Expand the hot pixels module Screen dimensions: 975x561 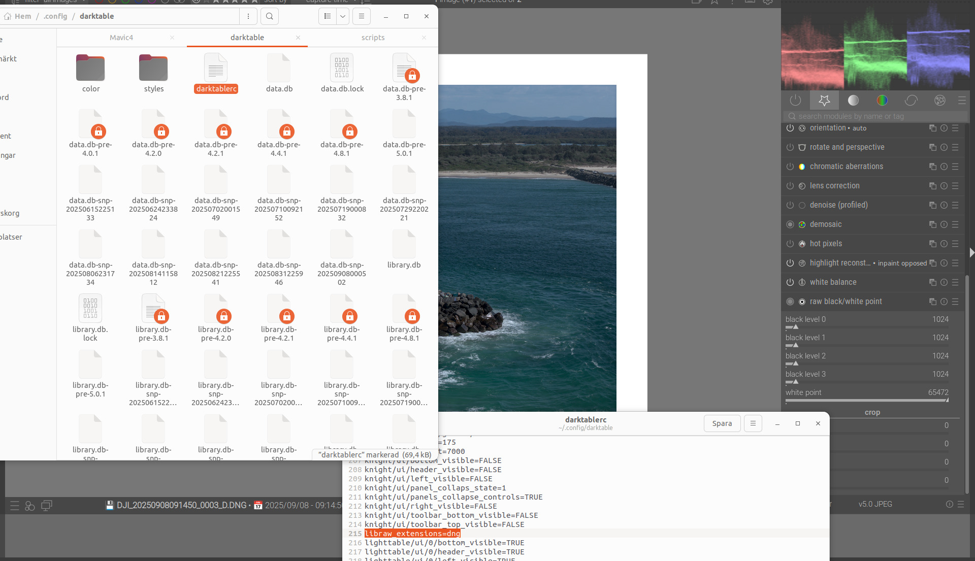(826, 244)
